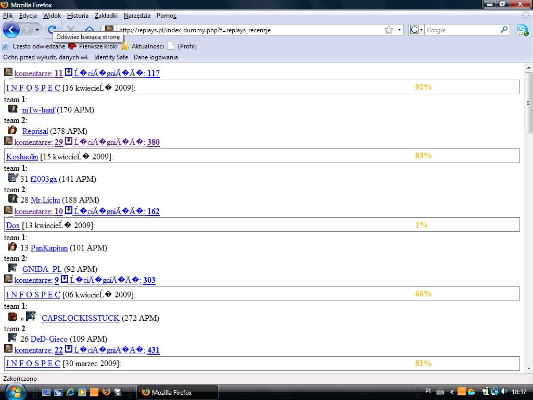Viewport: 533px width, 400px height.
Task: Open Internet Explorer from the taskbar quick launch
Action: pos(69,392)
